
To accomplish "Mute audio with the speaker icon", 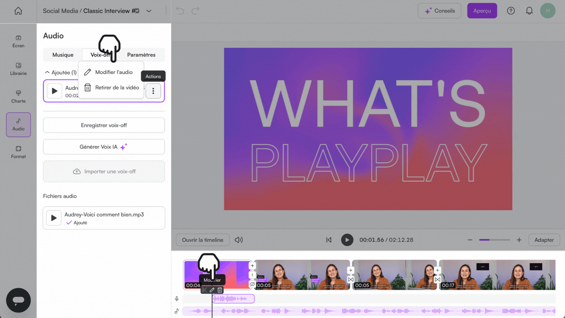I will tap(239, 240).
